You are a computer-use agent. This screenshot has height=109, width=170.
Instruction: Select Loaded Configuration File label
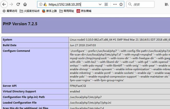[20, 103]
